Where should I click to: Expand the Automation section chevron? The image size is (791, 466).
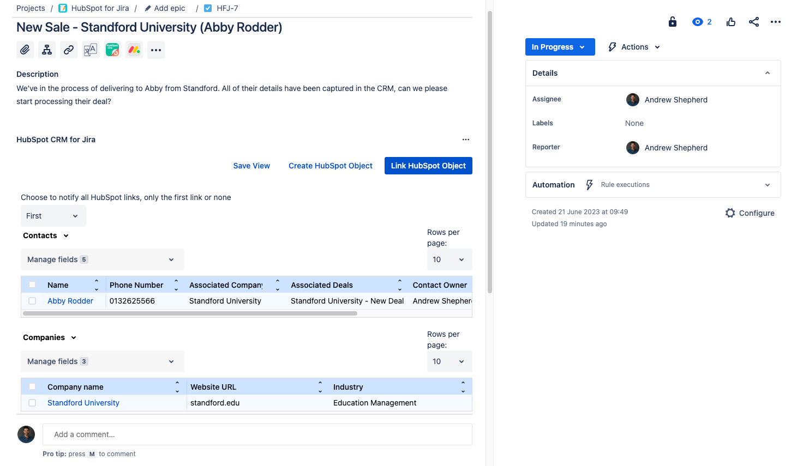(768, 185)
